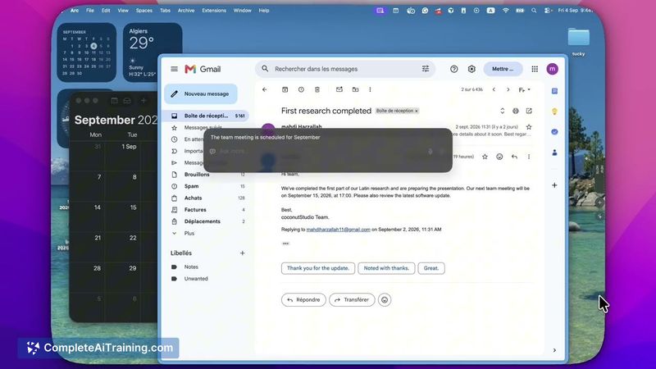Screen dimensions: 656x369
Task: Open Google Keep side panel icon
Action: (x=554, y=112)
